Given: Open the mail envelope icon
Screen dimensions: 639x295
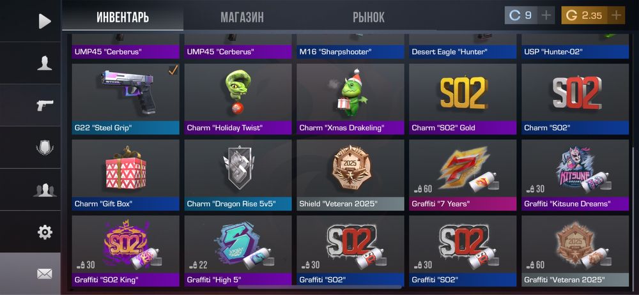Looking at the screenshot, I should (x=45, y=274).
